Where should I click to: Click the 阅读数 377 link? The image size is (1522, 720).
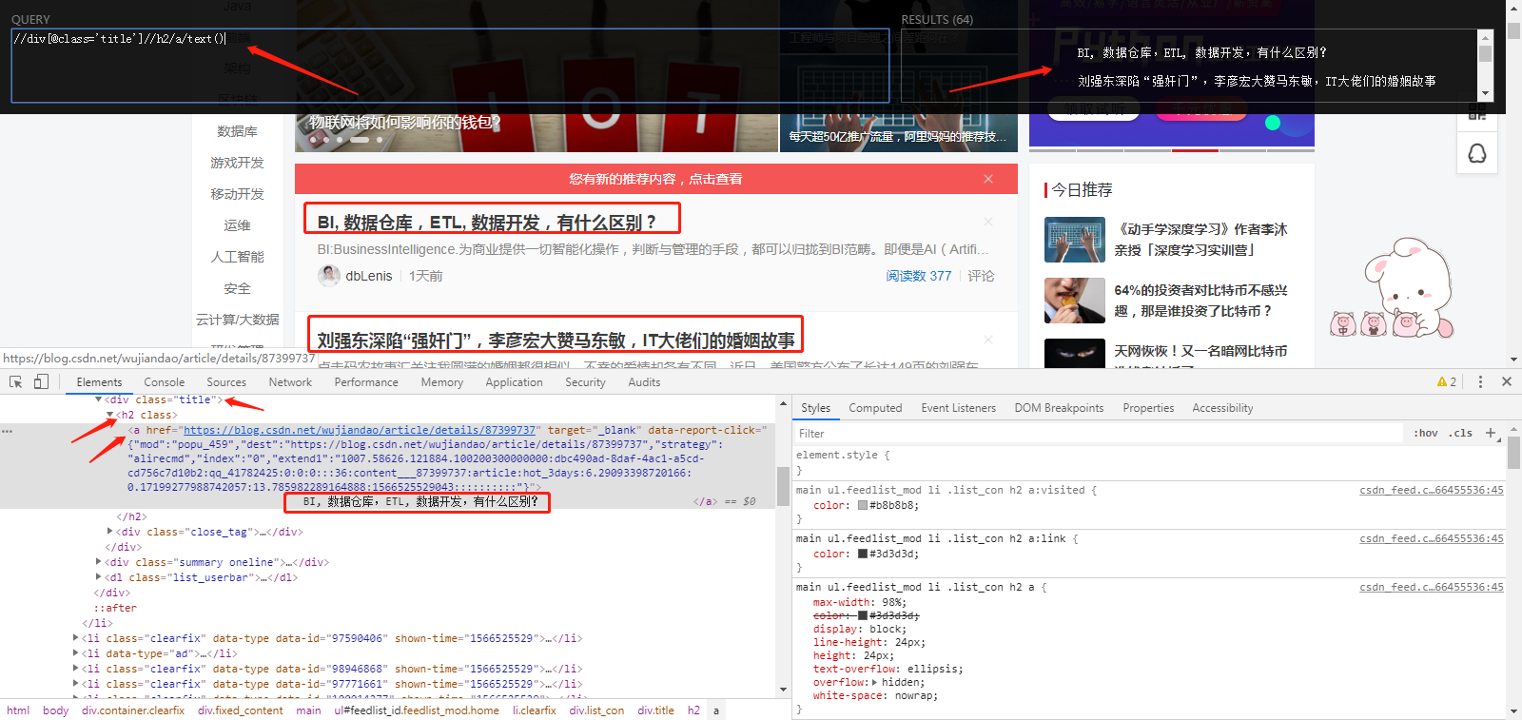[919, 276]
